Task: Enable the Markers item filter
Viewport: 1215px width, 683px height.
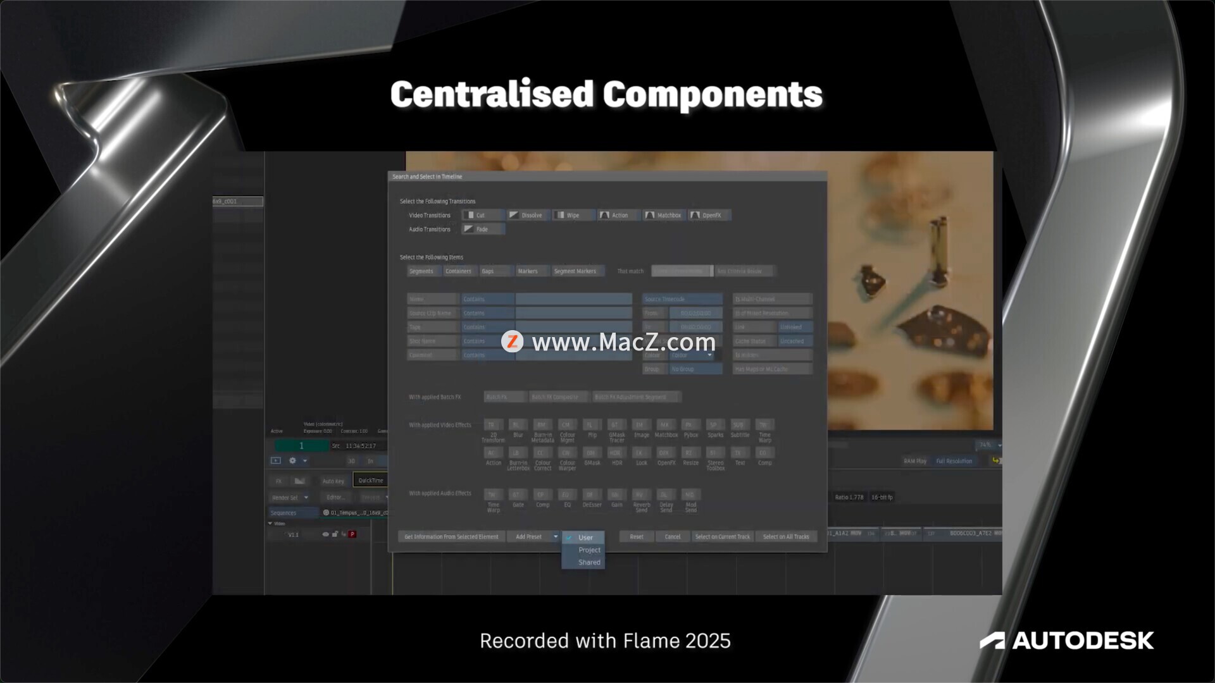Action: (x=532, y=271)
